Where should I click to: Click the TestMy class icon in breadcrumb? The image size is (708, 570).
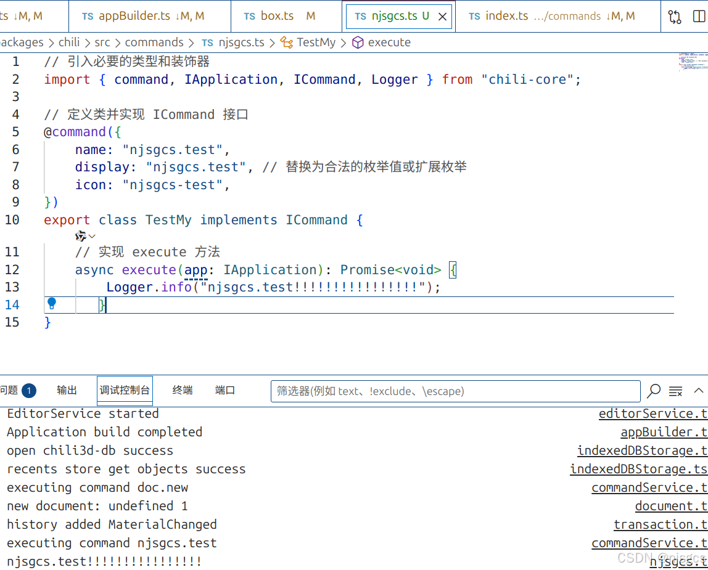click(x=286, y=43)
